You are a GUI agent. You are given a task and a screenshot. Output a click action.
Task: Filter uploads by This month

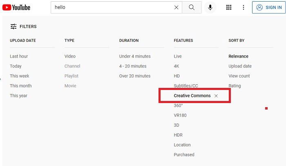[x=20, y=86]
